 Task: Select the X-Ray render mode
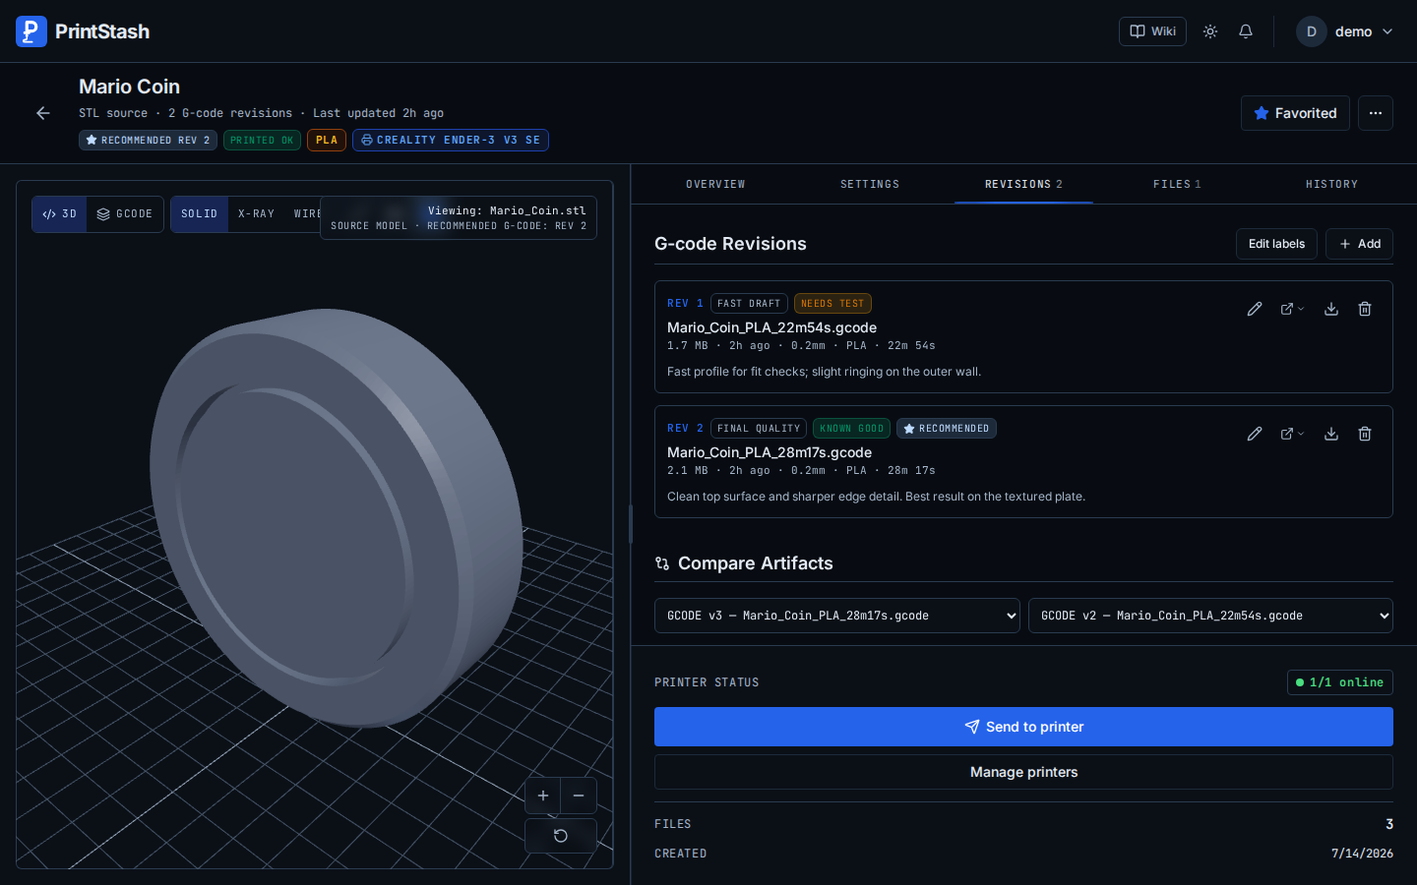click(256, 214)
